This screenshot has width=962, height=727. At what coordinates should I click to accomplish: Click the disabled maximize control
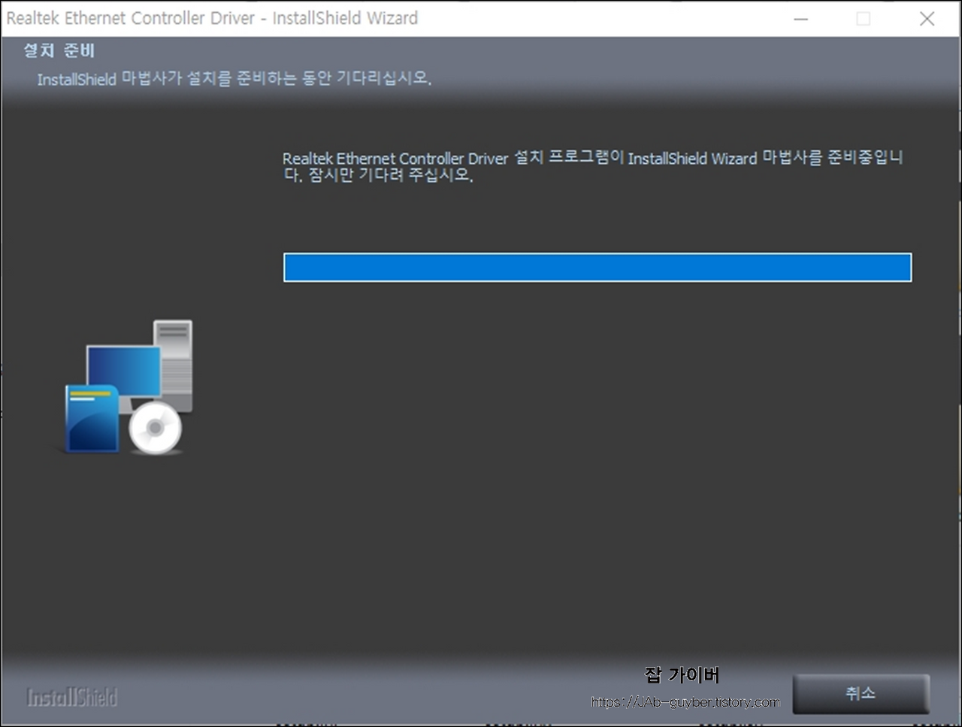[863, 19]
